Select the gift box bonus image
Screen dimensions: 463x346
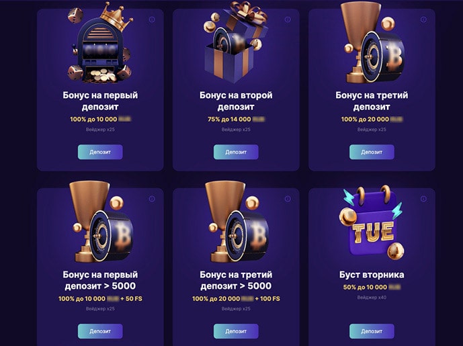[235, 42]
